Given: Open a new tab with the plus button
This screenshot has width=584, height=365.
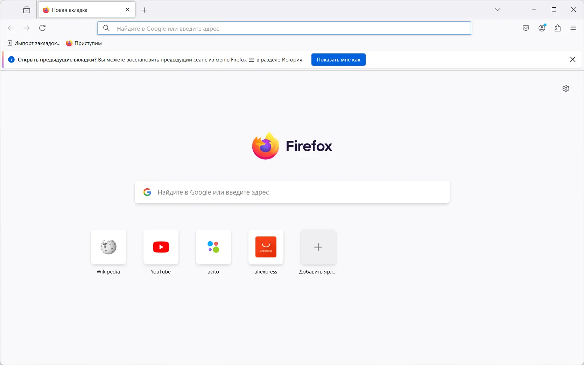Looking at the screenshot, I should (145, 10).
